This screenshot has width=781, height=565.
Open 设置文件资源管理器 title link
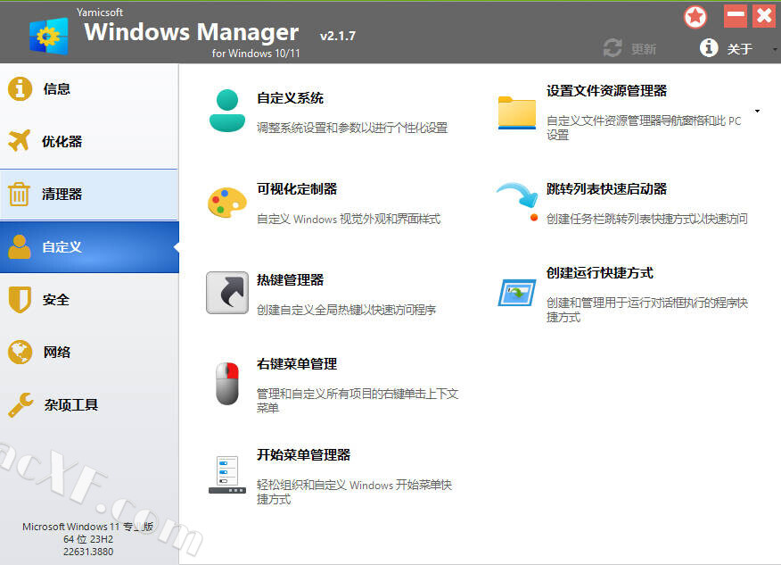[606, 91]
